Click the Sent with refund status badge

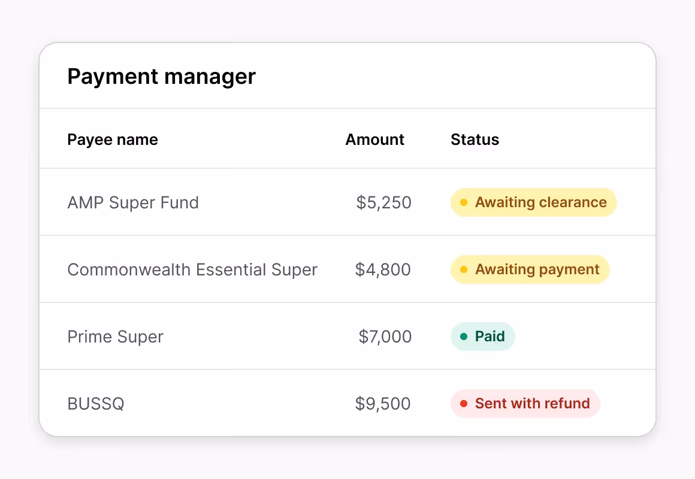(525, 403)
